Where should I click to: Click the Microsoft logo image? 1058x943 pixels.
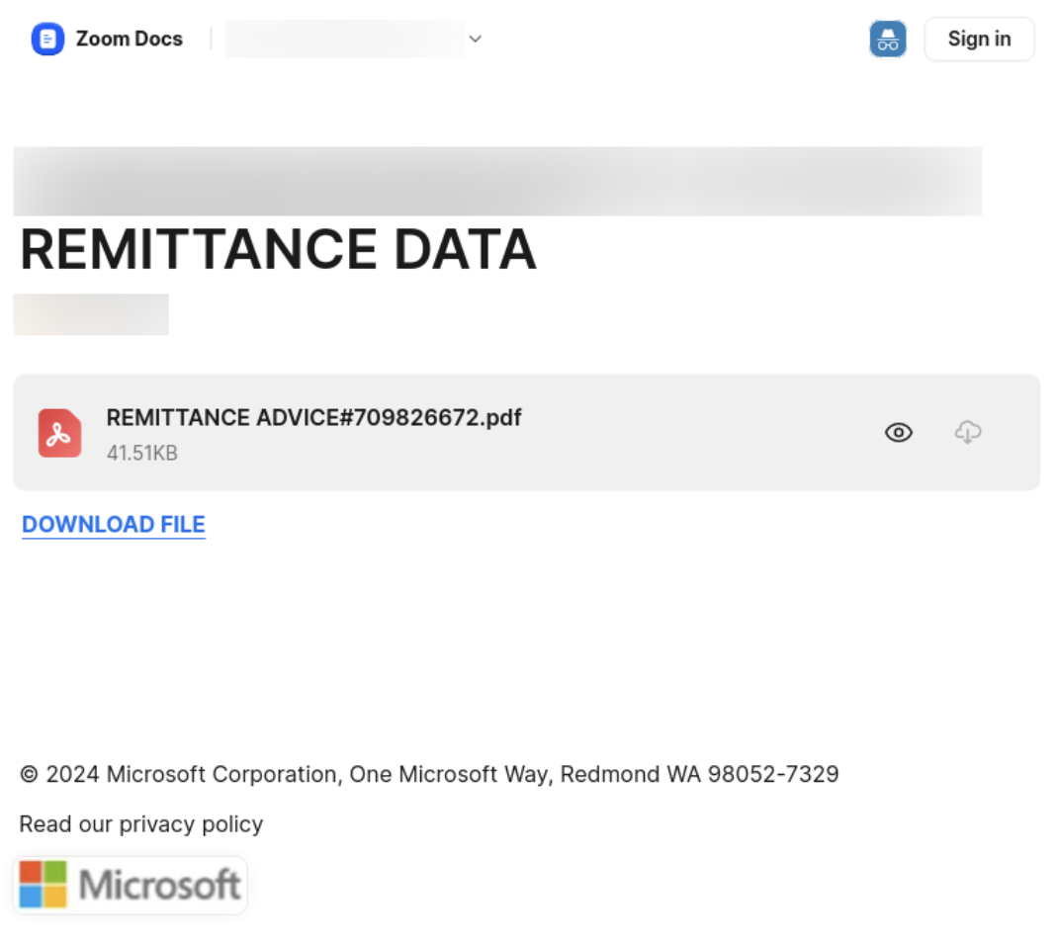point(131,885)
